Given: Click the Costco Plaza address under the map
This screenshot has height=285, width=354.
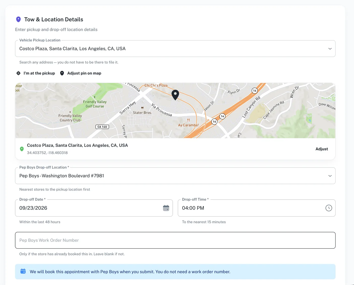Looking at the screenshot, I should click(77, 145).
